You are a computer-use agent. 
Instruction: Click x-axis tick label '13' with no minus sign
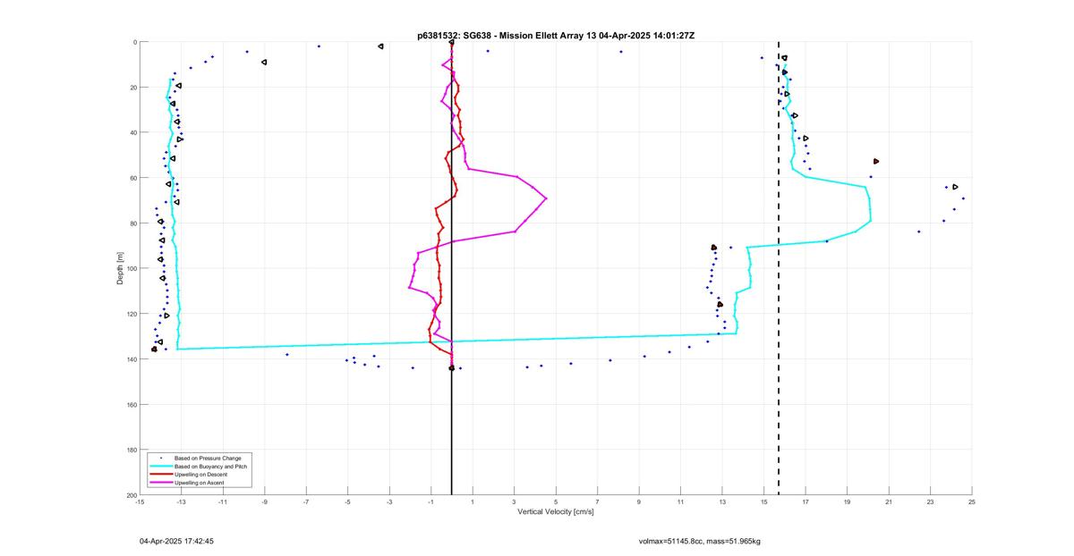pos(722,502)
